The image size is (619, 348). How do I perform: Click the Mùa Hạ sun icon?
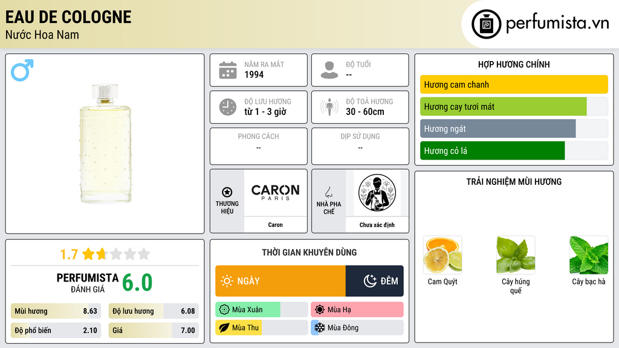coord(320,310)
